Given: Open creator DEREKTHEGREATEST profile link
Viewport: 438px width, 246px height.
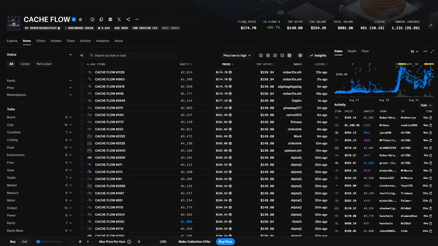Looking at the screenshot, I should [43, 28].
